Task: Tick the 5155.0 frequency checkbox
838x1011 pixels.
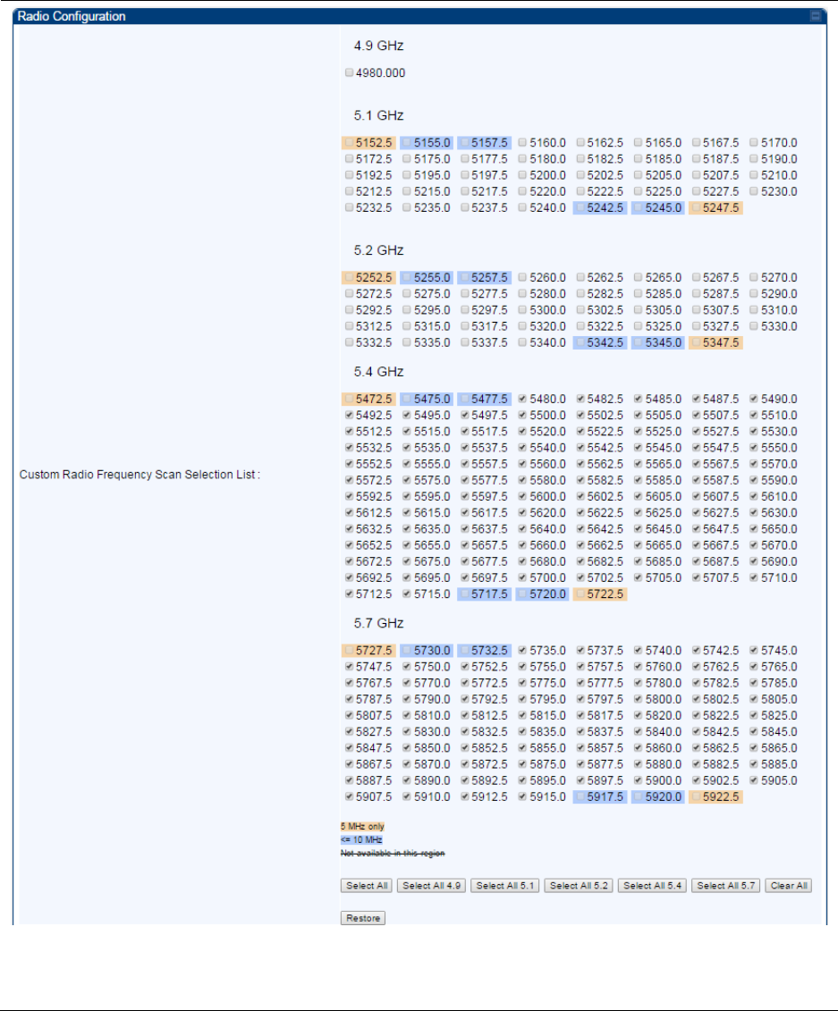Action: tap(406, 142)
